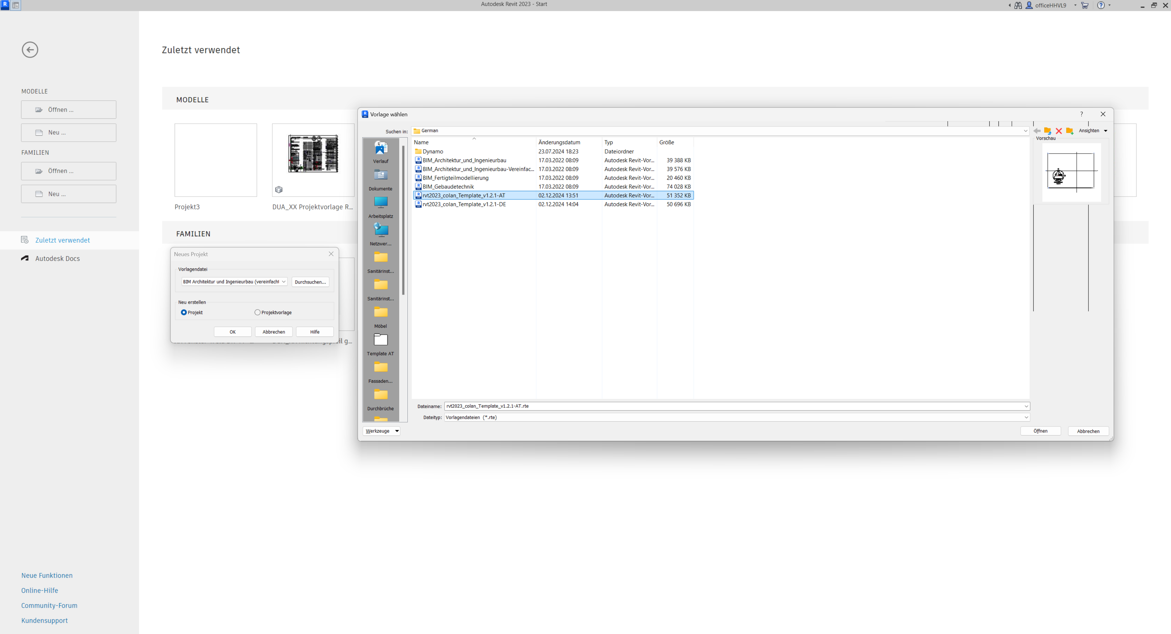Select the Projektvorlage radio button
The image size is (1171, 634).
(257, 312)
